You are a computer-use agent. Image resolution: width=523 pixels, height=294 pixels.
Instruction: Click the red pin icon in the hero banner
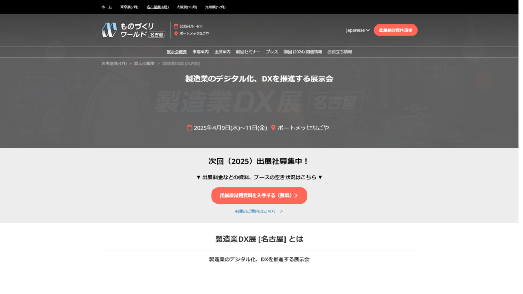click(273, 128)
